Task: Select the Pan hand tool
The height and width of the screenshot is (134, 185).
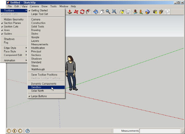Action: coord(102,12)
